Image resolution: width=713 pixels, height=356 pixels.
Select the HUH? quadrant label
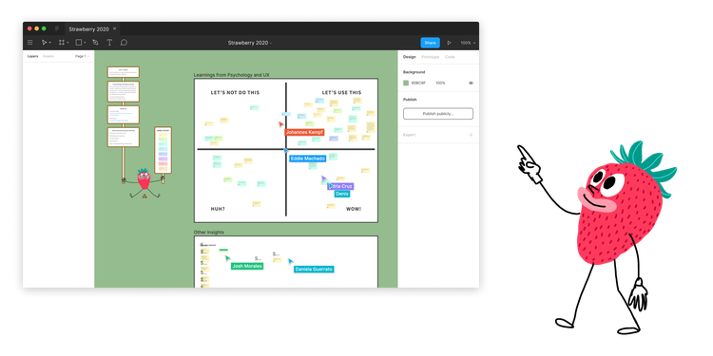tap(218, 209)
